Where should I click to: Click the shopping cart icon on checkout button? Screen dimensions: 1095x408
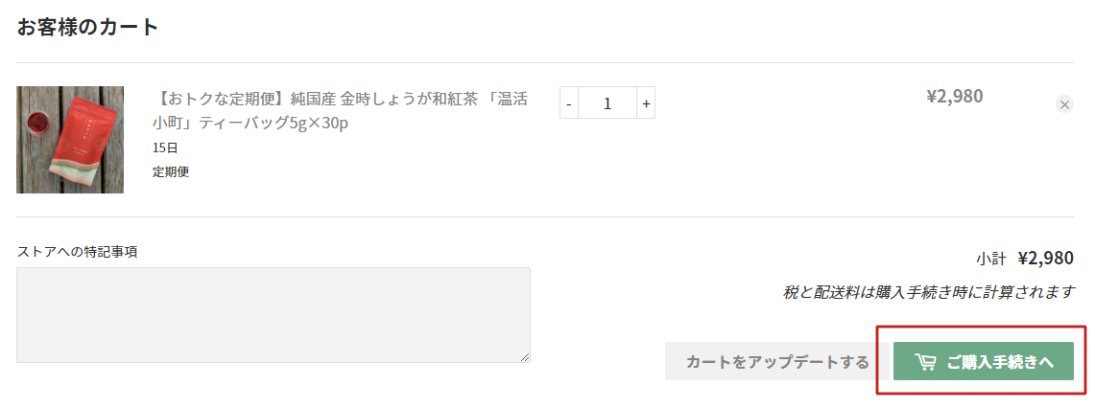[x=925, y=362]
